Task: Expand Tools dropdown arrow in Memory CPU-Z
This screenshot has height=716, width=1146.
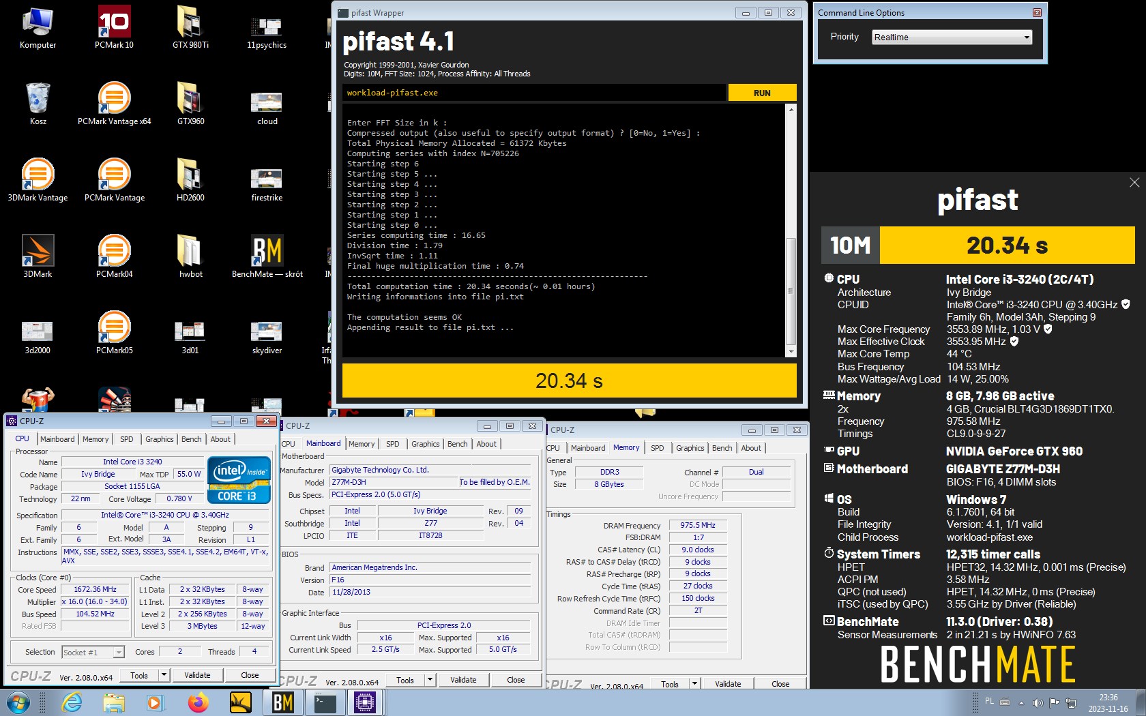Action: [694, 684]
